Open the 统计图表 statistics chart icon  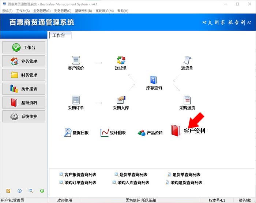point(105,133)
